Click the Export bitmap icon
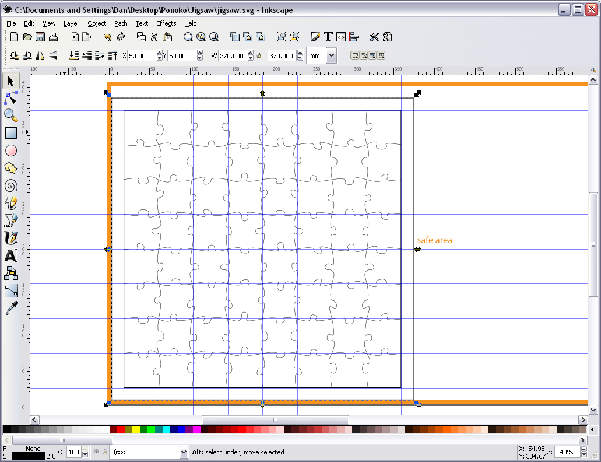Image resolution: width=601 pixels, height=462 pixels. [x=87, y=37]
